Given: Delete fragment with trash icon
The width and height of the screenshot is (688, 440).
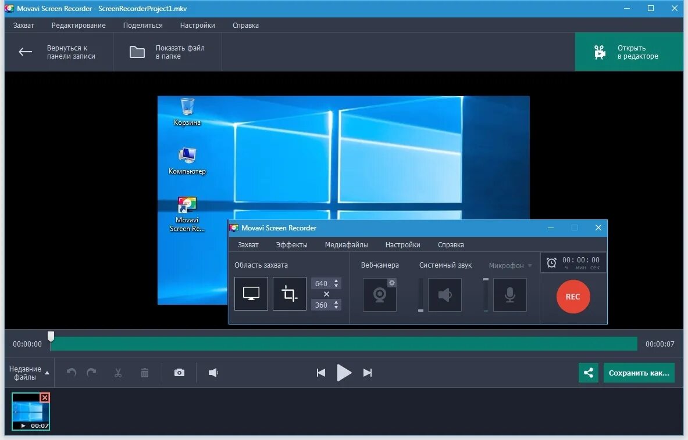Looking at the screenshot, I should [x=145, y=373].
